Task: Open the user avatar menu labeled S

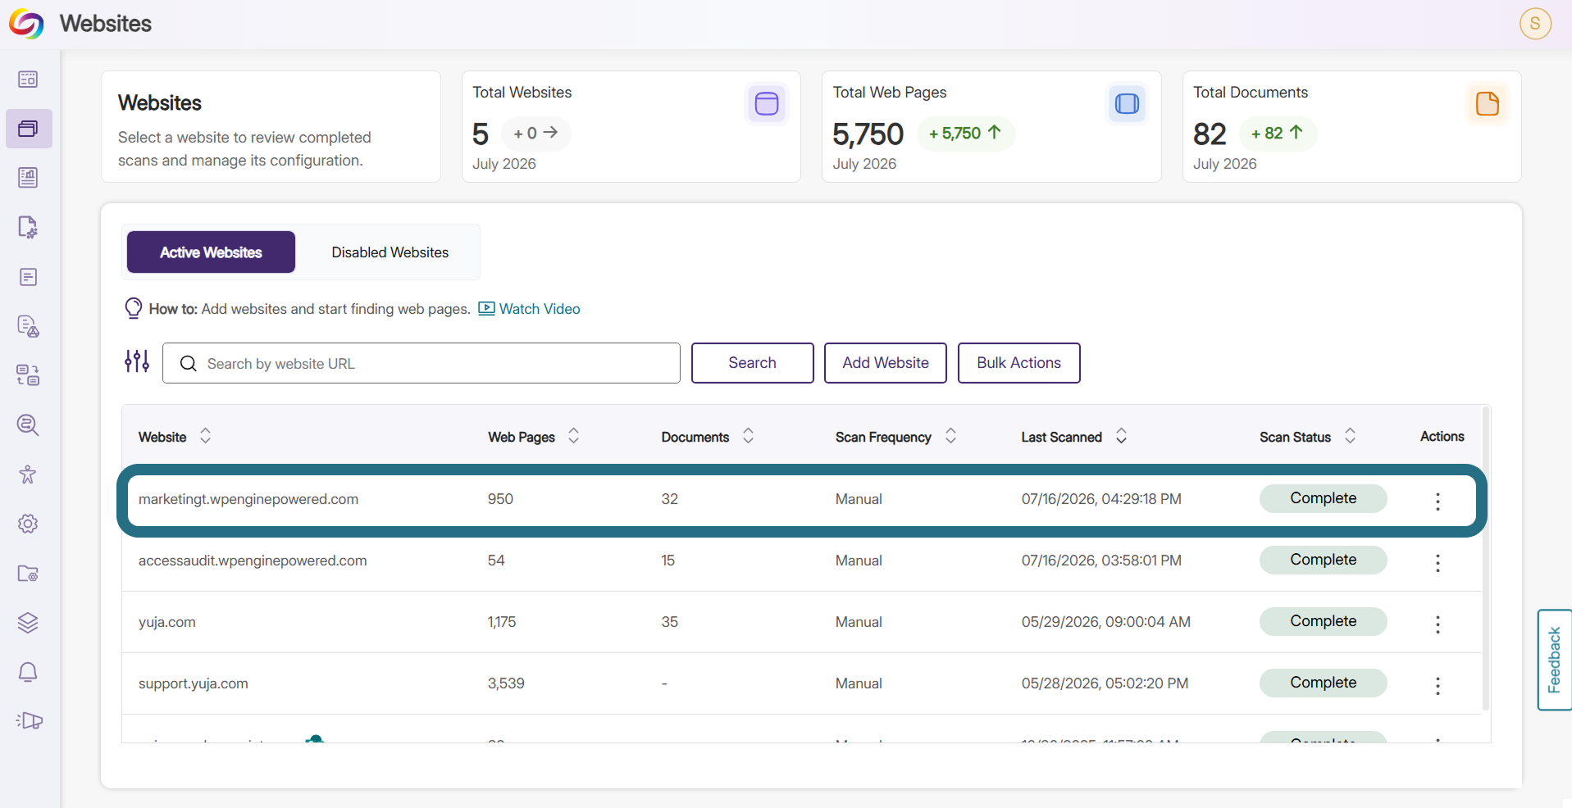Action: 1535,23
